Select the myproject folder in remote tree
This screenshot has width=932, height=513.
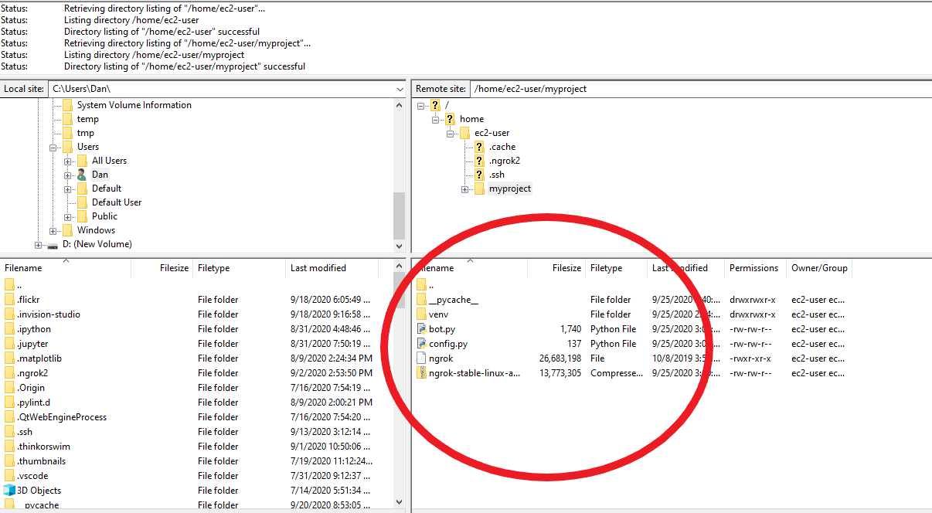click(509, 188)
